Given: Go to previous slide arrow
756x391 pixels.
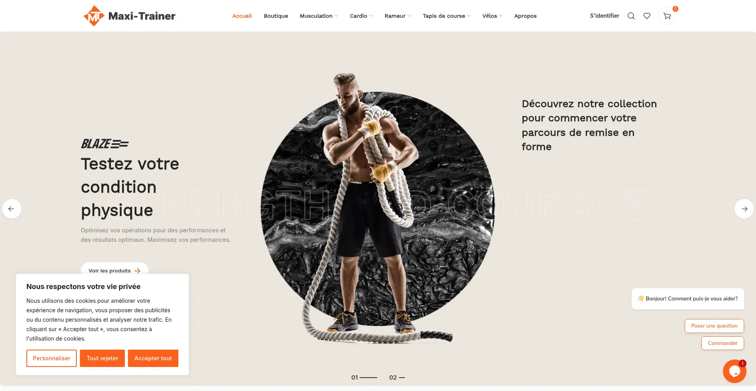Looking at the screenshot, I should [x=12, y=209].
